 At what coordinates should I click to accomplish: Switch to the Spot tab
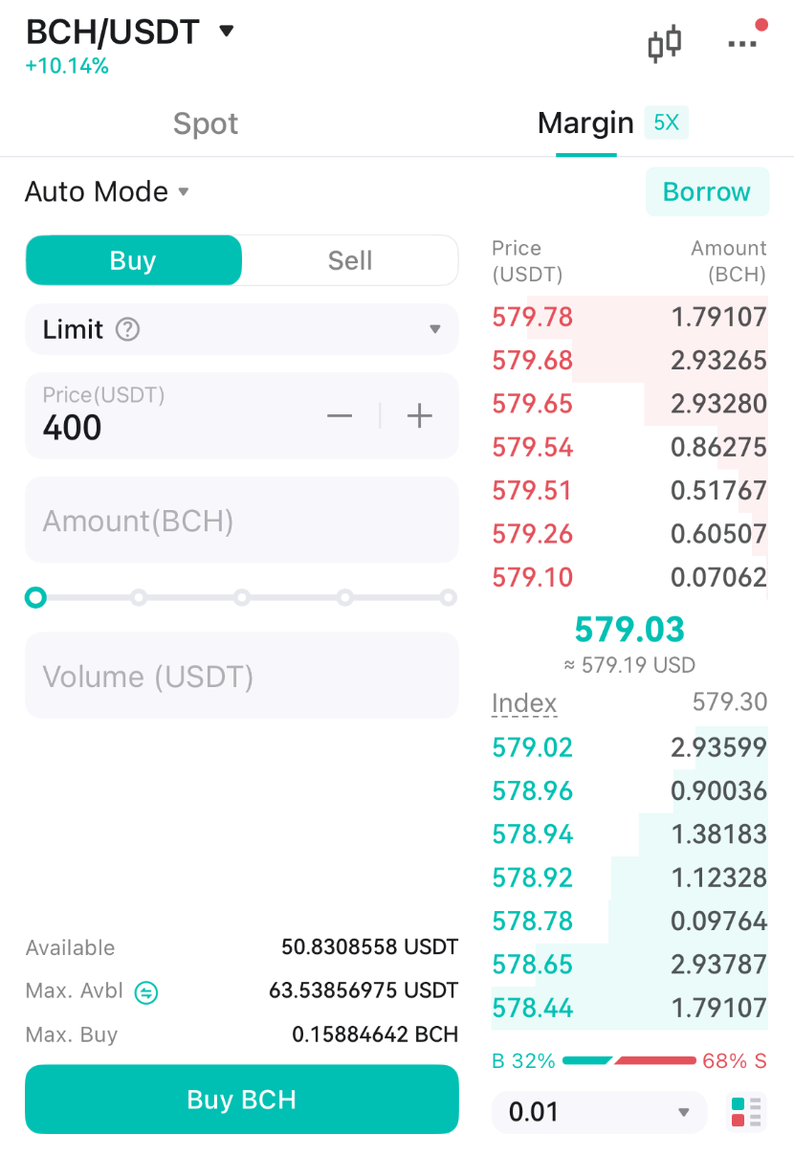pyautogui.click(x=206, y=123)
